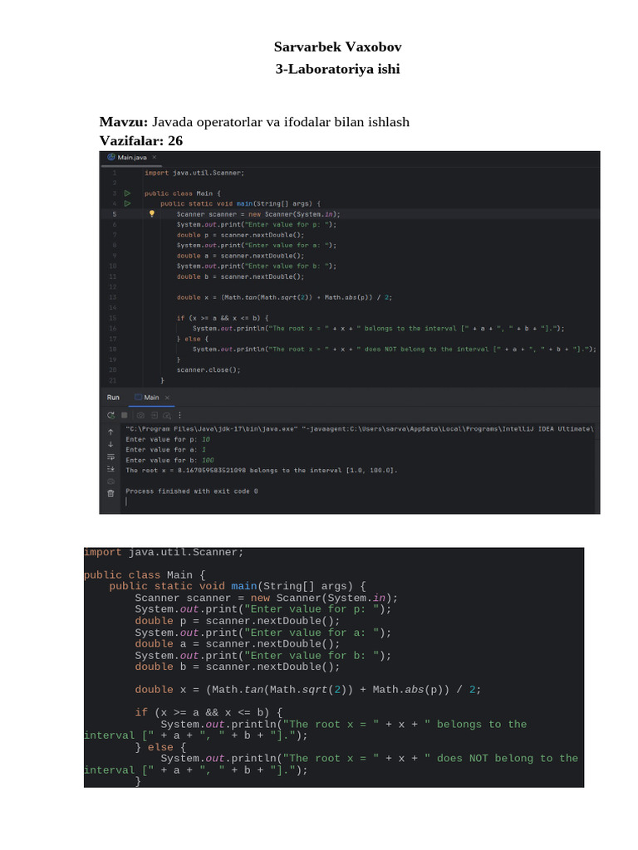Click 'Process finished with exit code 0'
The height and width of the screenshot is (850, 638).
[192, 491]
